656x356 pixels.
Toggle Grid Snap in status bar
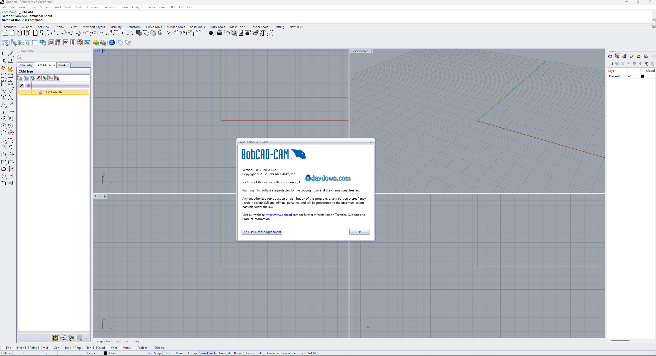[x=154, y=353]
